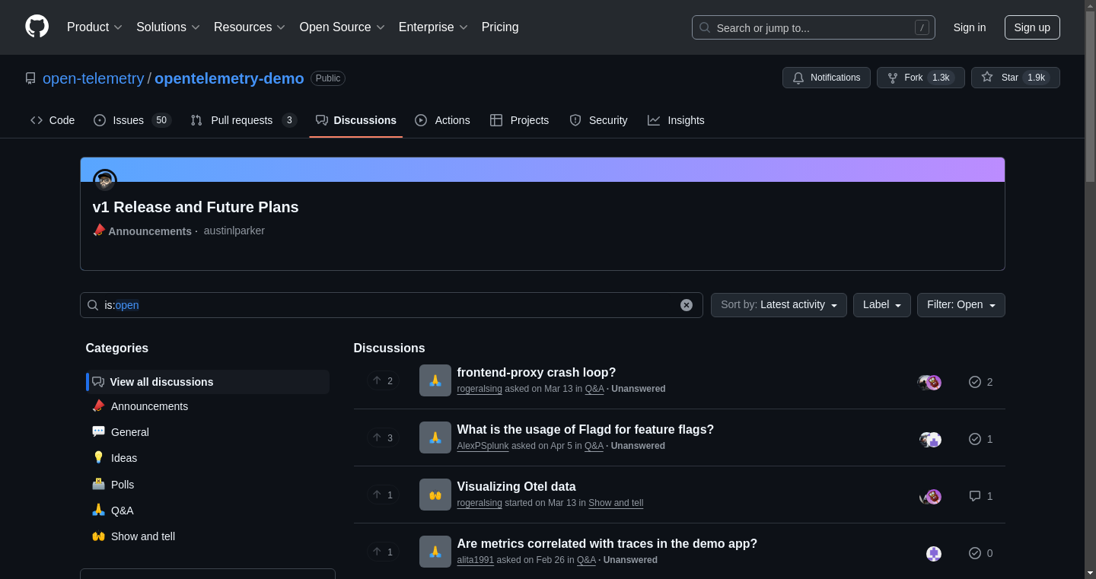
Task: Click the Notifications button
Action: (827, 78)
